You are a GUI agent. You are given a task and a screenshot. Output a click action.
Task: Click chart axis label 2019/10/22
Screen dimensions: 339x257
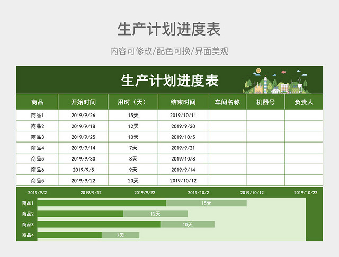pyautogui.click(x=306, y=192)
